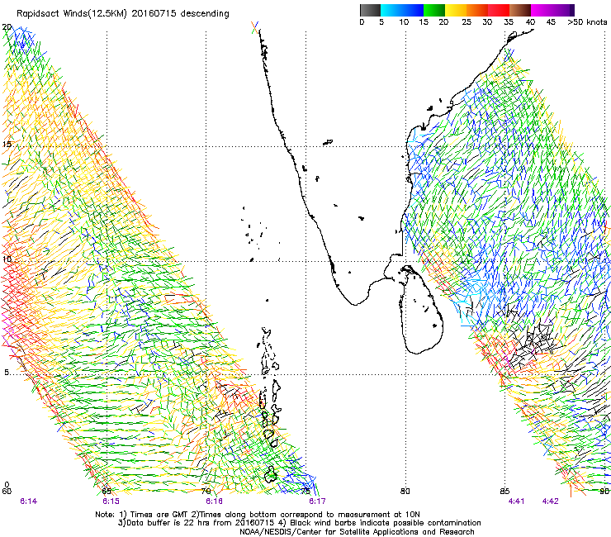Click the "10" label under the color bar
The width and height of the screenshot is (611, 537).
404,22
